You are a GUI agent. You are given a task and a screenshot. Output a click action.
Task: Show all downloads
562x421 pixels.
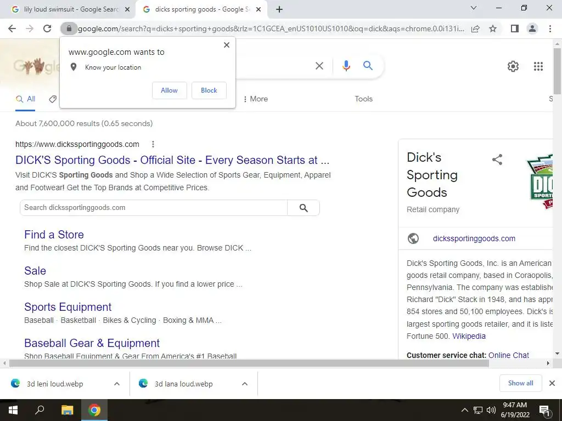pos(520,383)
